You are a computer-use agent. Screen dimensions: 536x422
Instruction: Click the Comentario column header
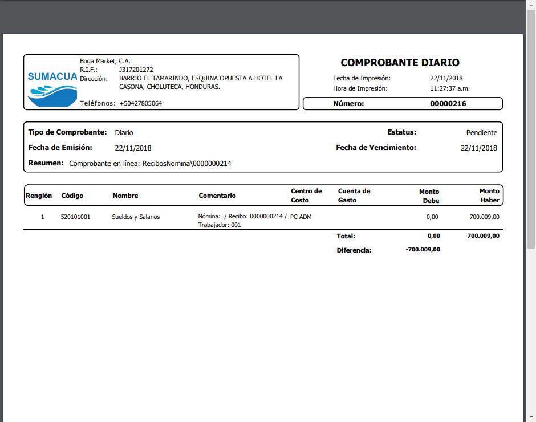point(217,196)
